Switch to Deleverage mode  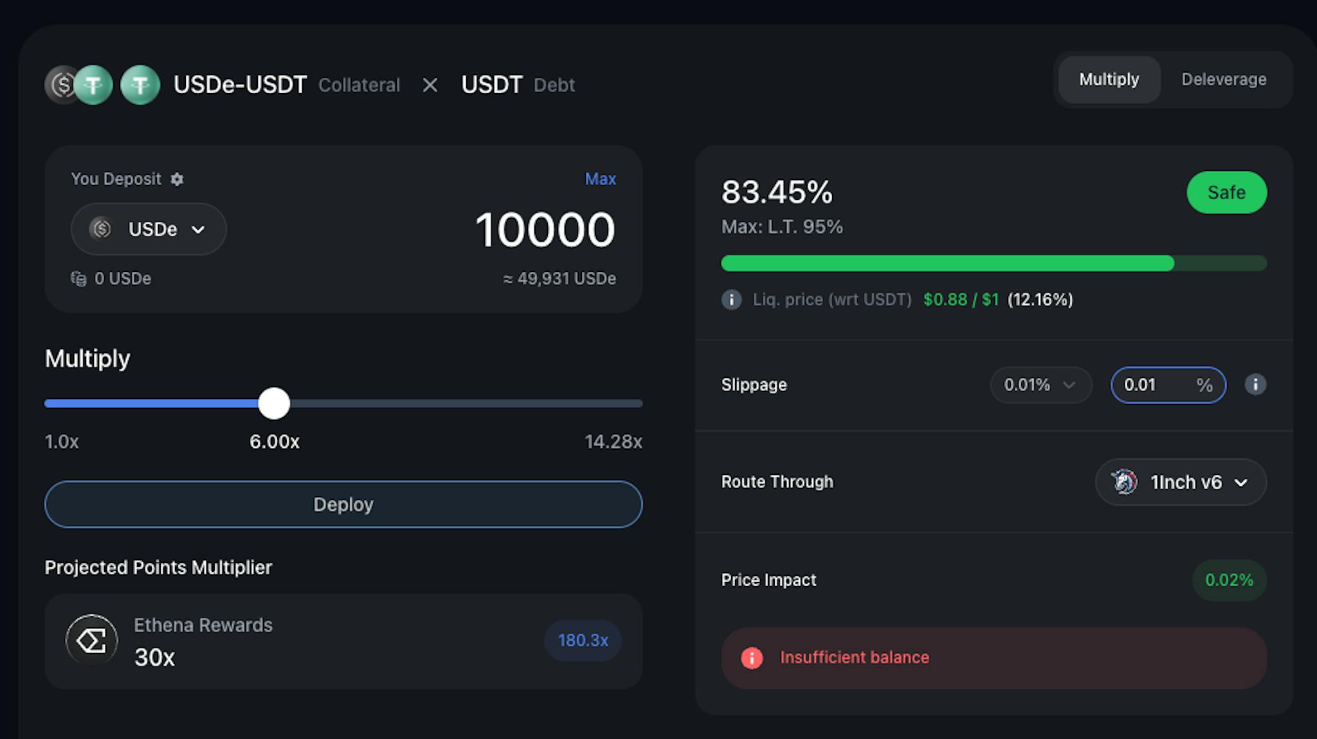1222,79
